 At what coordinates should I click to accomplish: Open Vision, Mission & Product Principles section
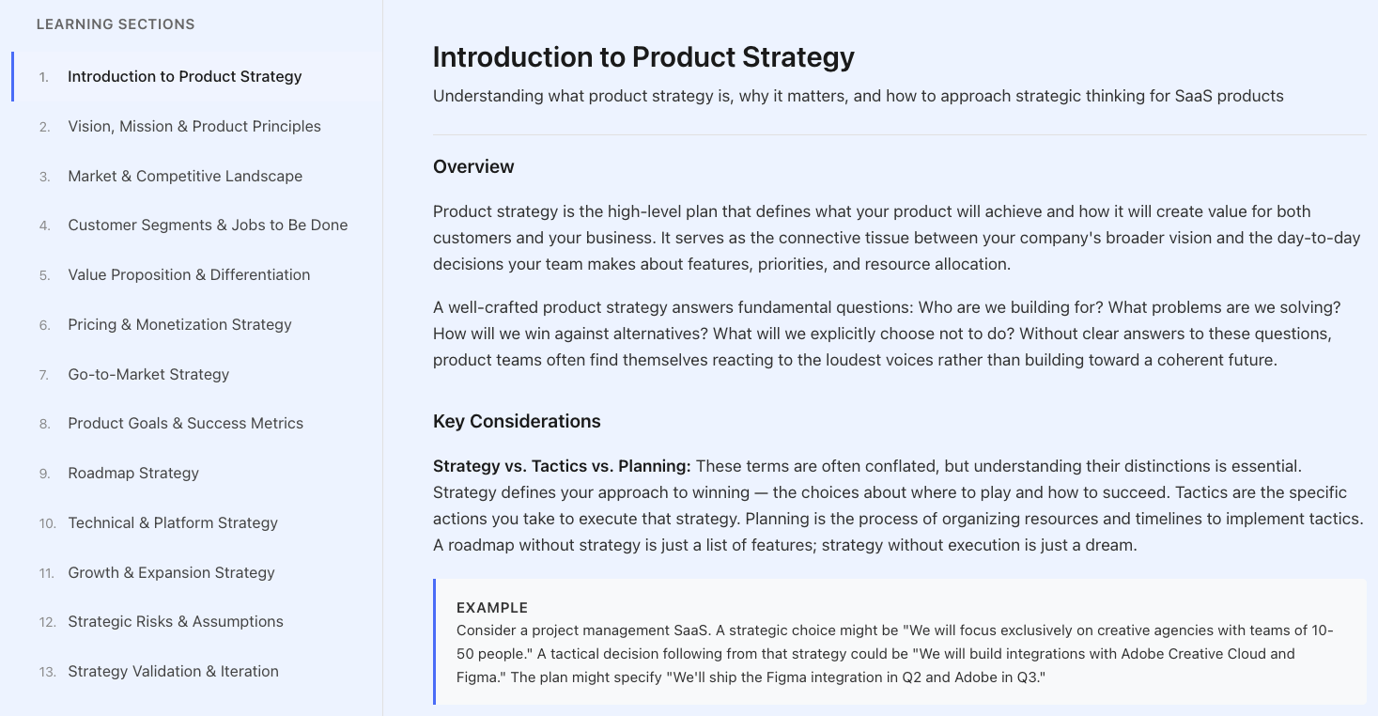(x=194, y=127)
